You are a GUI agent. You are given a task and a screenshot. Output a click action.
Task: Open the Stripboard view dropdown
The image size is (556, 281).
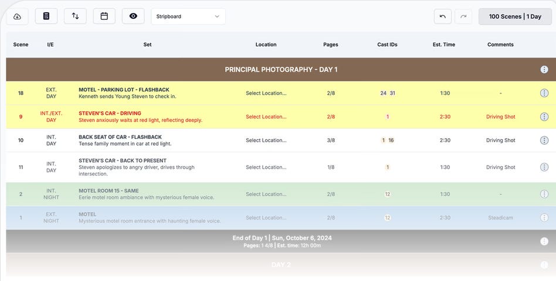click(188, 16)
